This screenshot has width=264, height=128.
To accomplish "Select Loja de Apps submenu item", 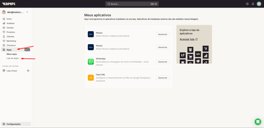I will (13, 58).
